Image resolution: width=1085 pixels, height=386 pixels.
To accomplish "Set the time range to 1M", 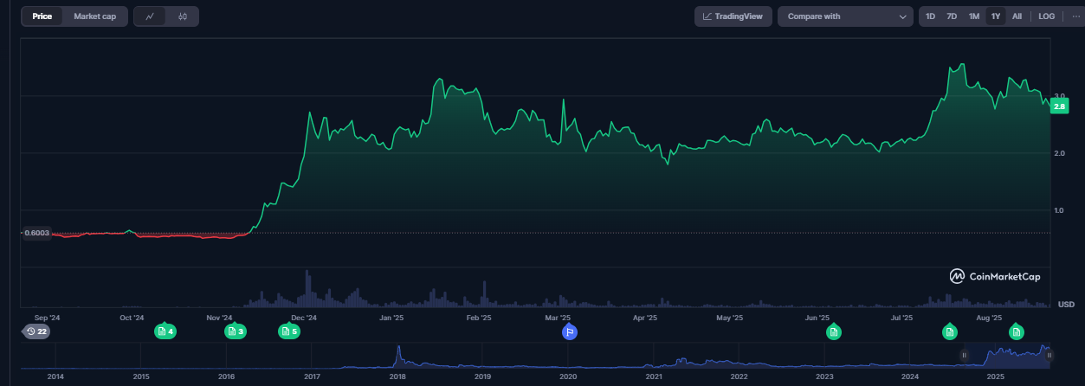I will pos(974,16).
